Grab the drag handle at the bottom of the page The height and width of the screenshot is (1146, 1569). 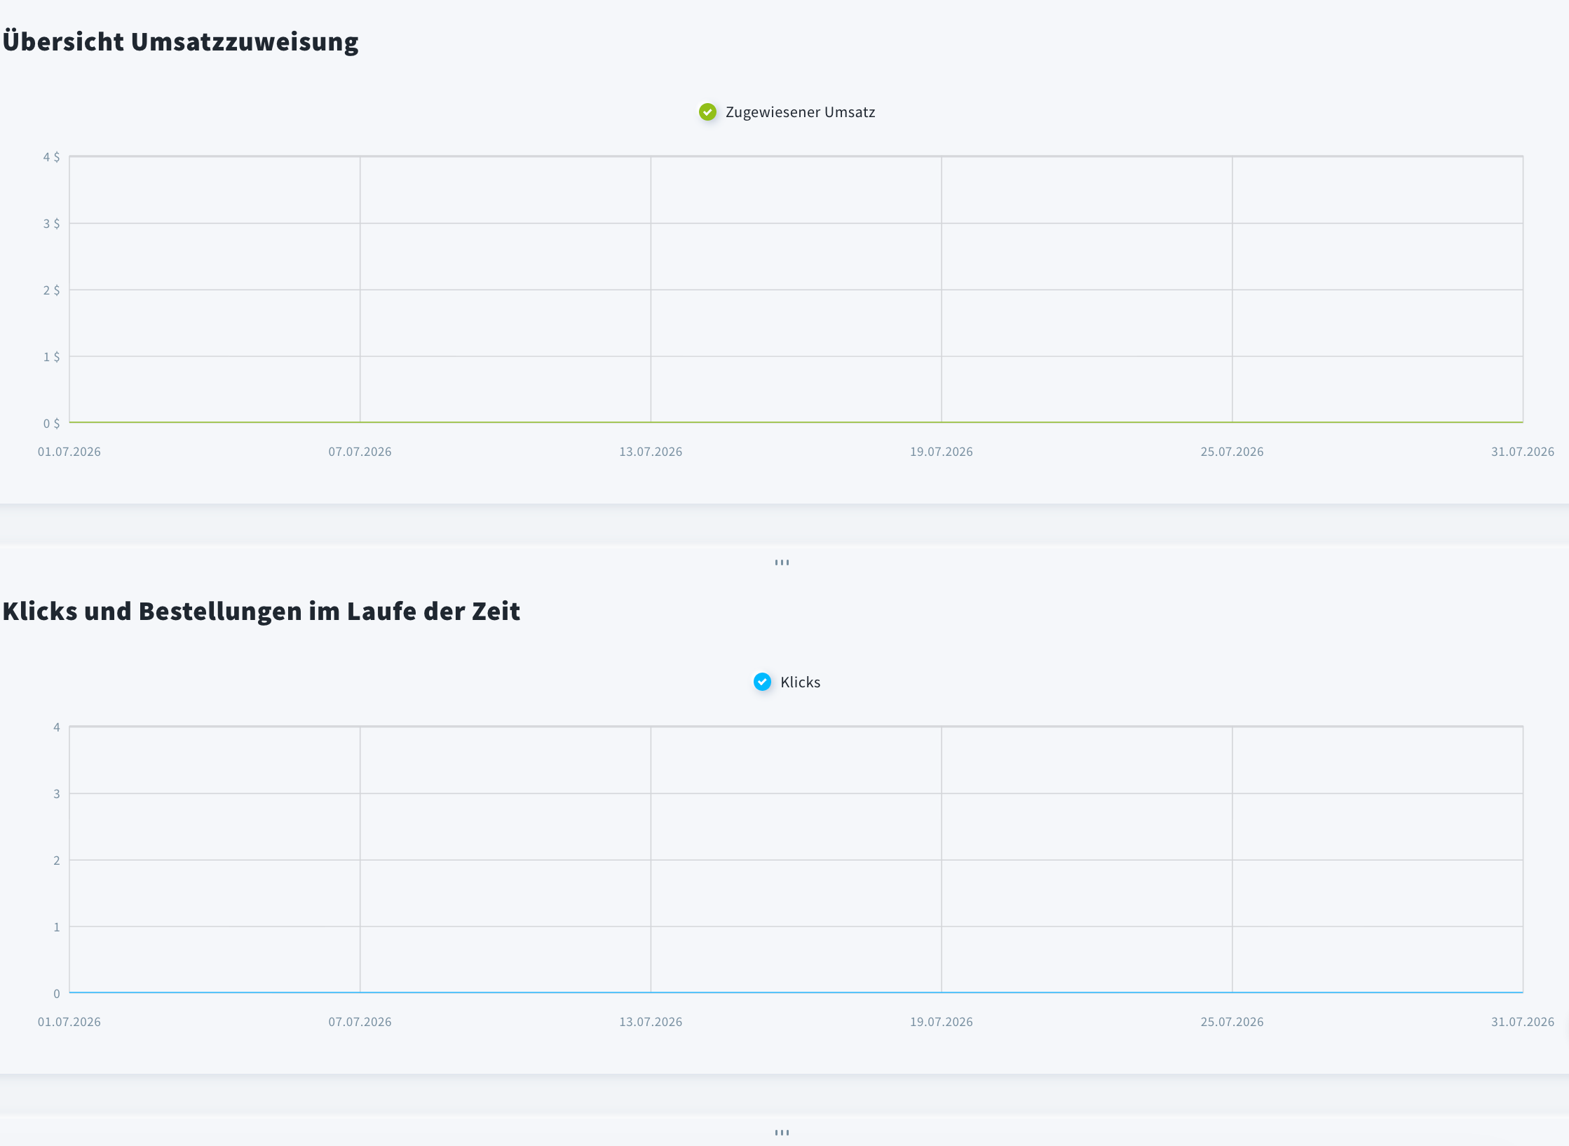point(782,1133)
